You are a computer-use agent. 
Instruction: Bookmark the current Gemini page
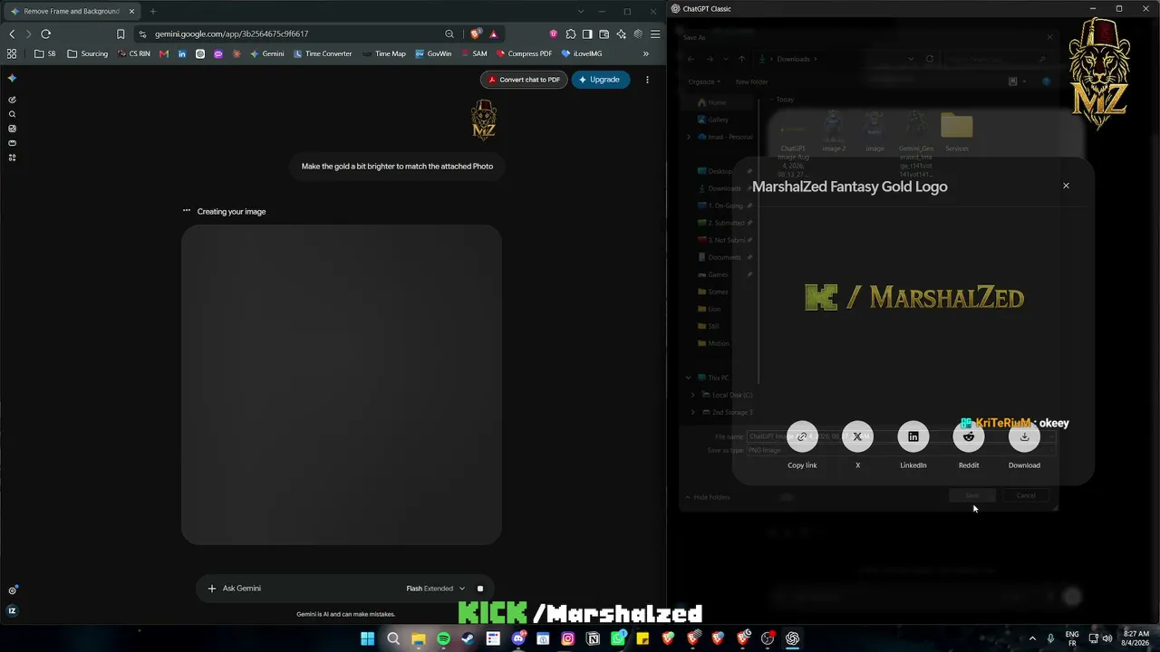[x=121, y=34]
